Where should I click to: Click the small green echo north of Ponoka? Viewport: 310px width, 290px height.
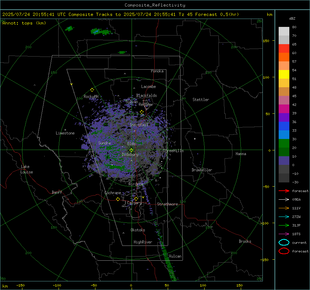pos(122,52)
